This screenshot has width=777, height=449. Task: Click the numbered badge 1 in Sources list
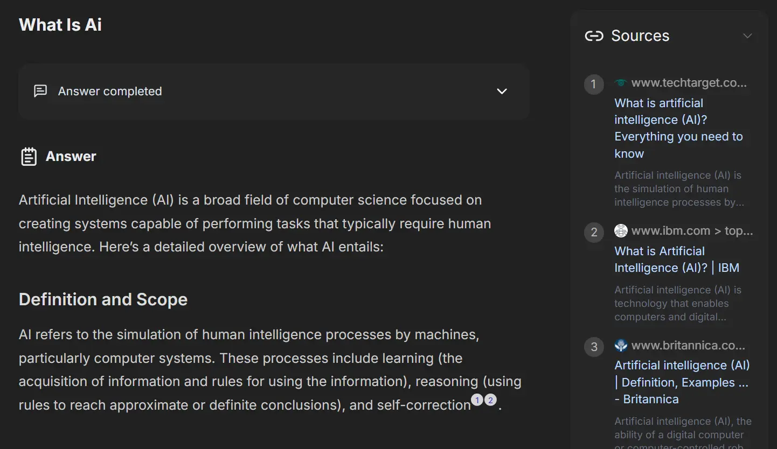[x=593, y=84]
